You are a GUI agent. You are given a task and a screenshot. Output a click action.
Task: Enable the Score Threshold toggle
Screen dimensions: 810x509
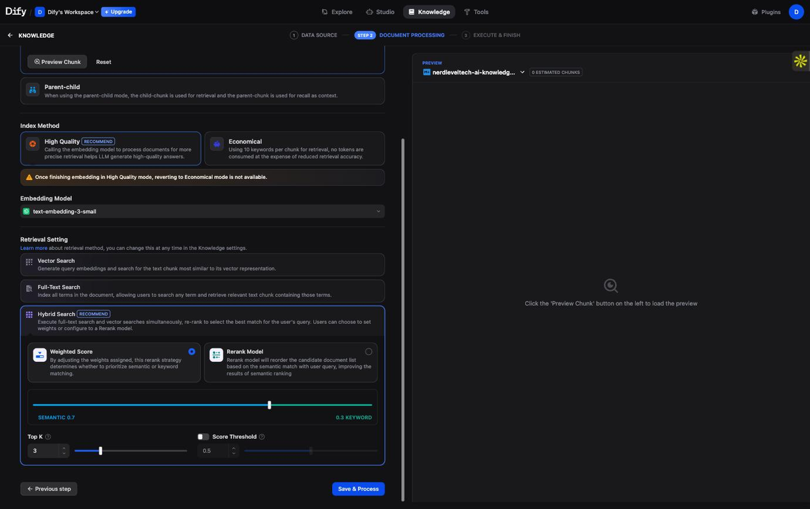click(203, 437)
